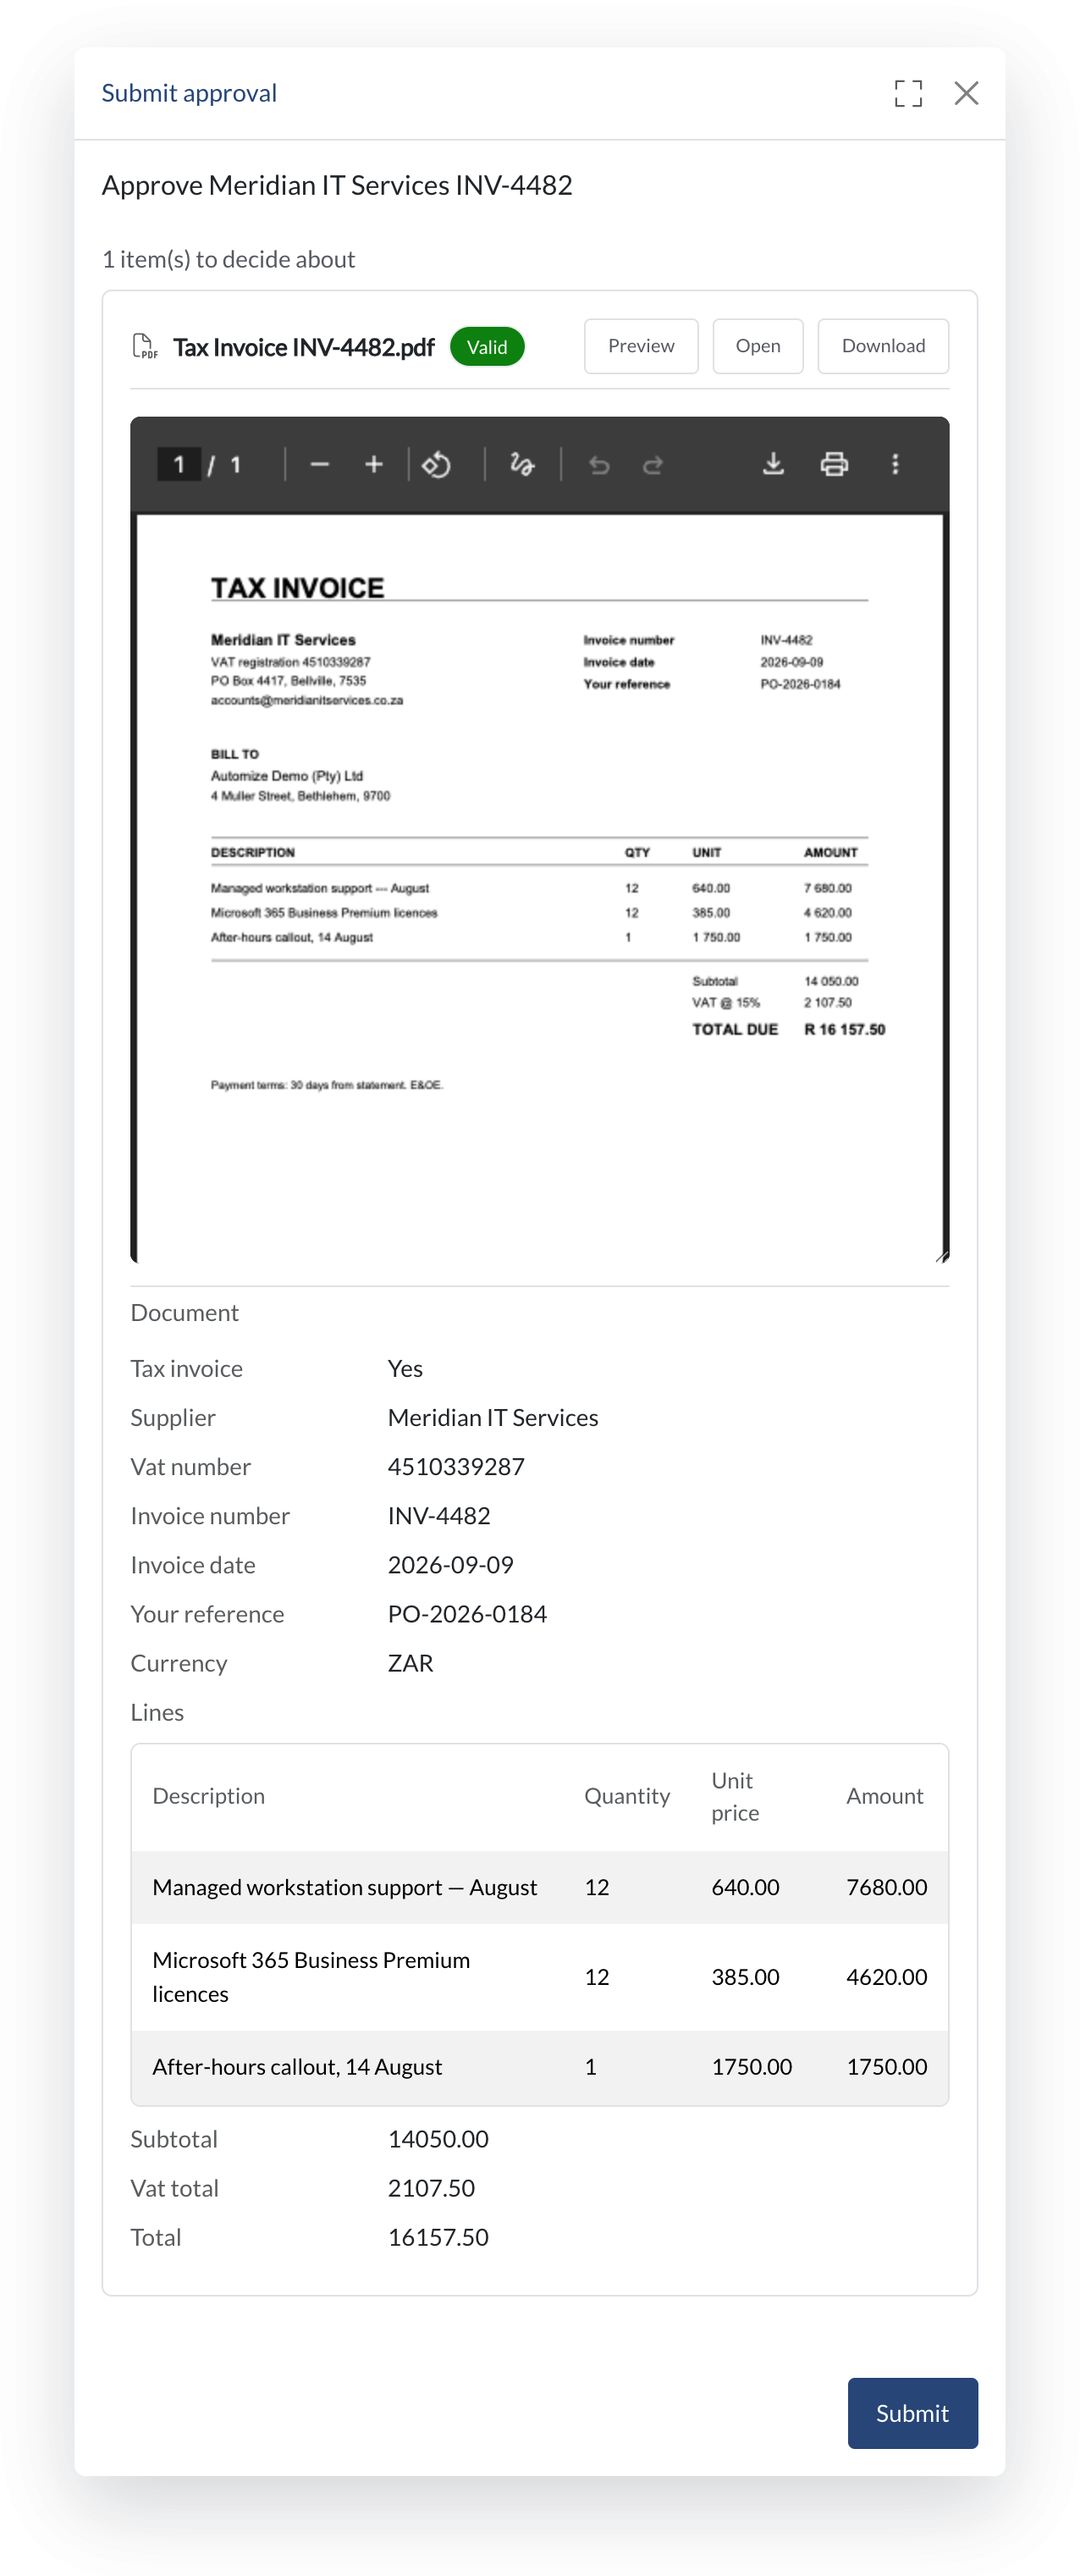Click the Description column header
This screenshot has width=1080, height=2576.
point(209,1795)
